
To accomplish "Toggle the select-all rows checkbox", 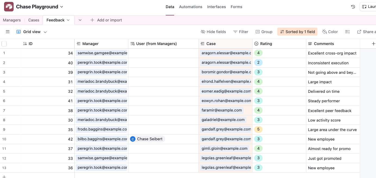I will click(x=4, y=44).
